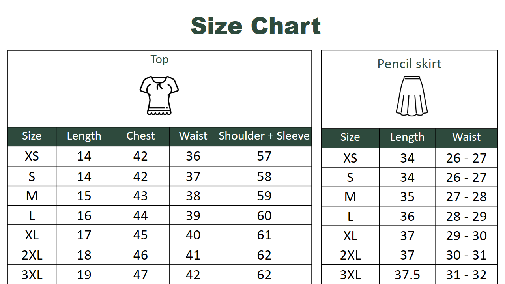Click the blouse top icon
Image resolution: width=505 pixels, height=284 pixels.
coord(159,95)
